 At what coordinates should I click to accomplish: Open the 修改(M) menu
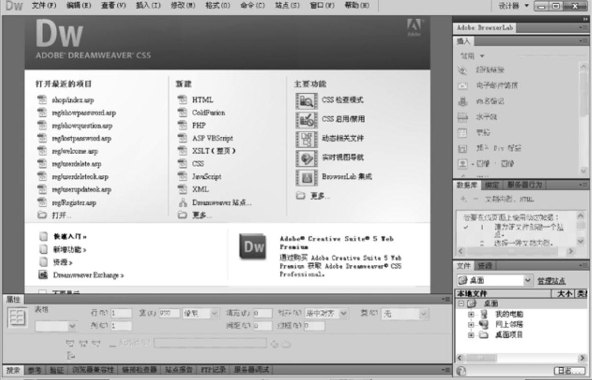182,6
